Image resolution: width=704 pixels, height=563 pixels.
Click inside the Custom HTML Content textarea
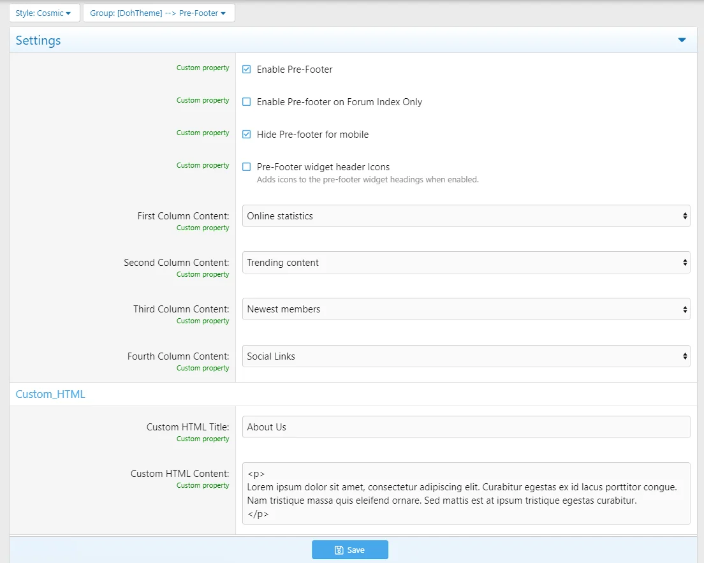[x=466, y=494]
